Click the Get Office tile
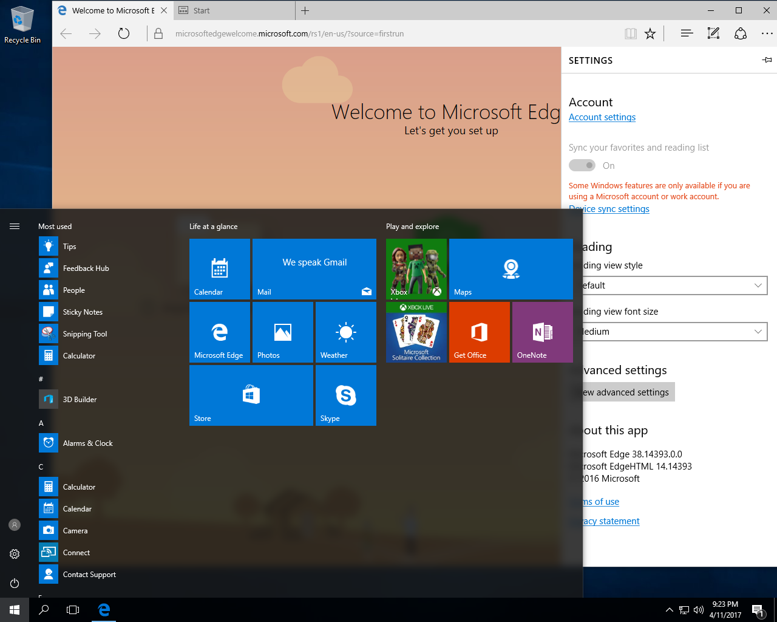 [480, 332]
